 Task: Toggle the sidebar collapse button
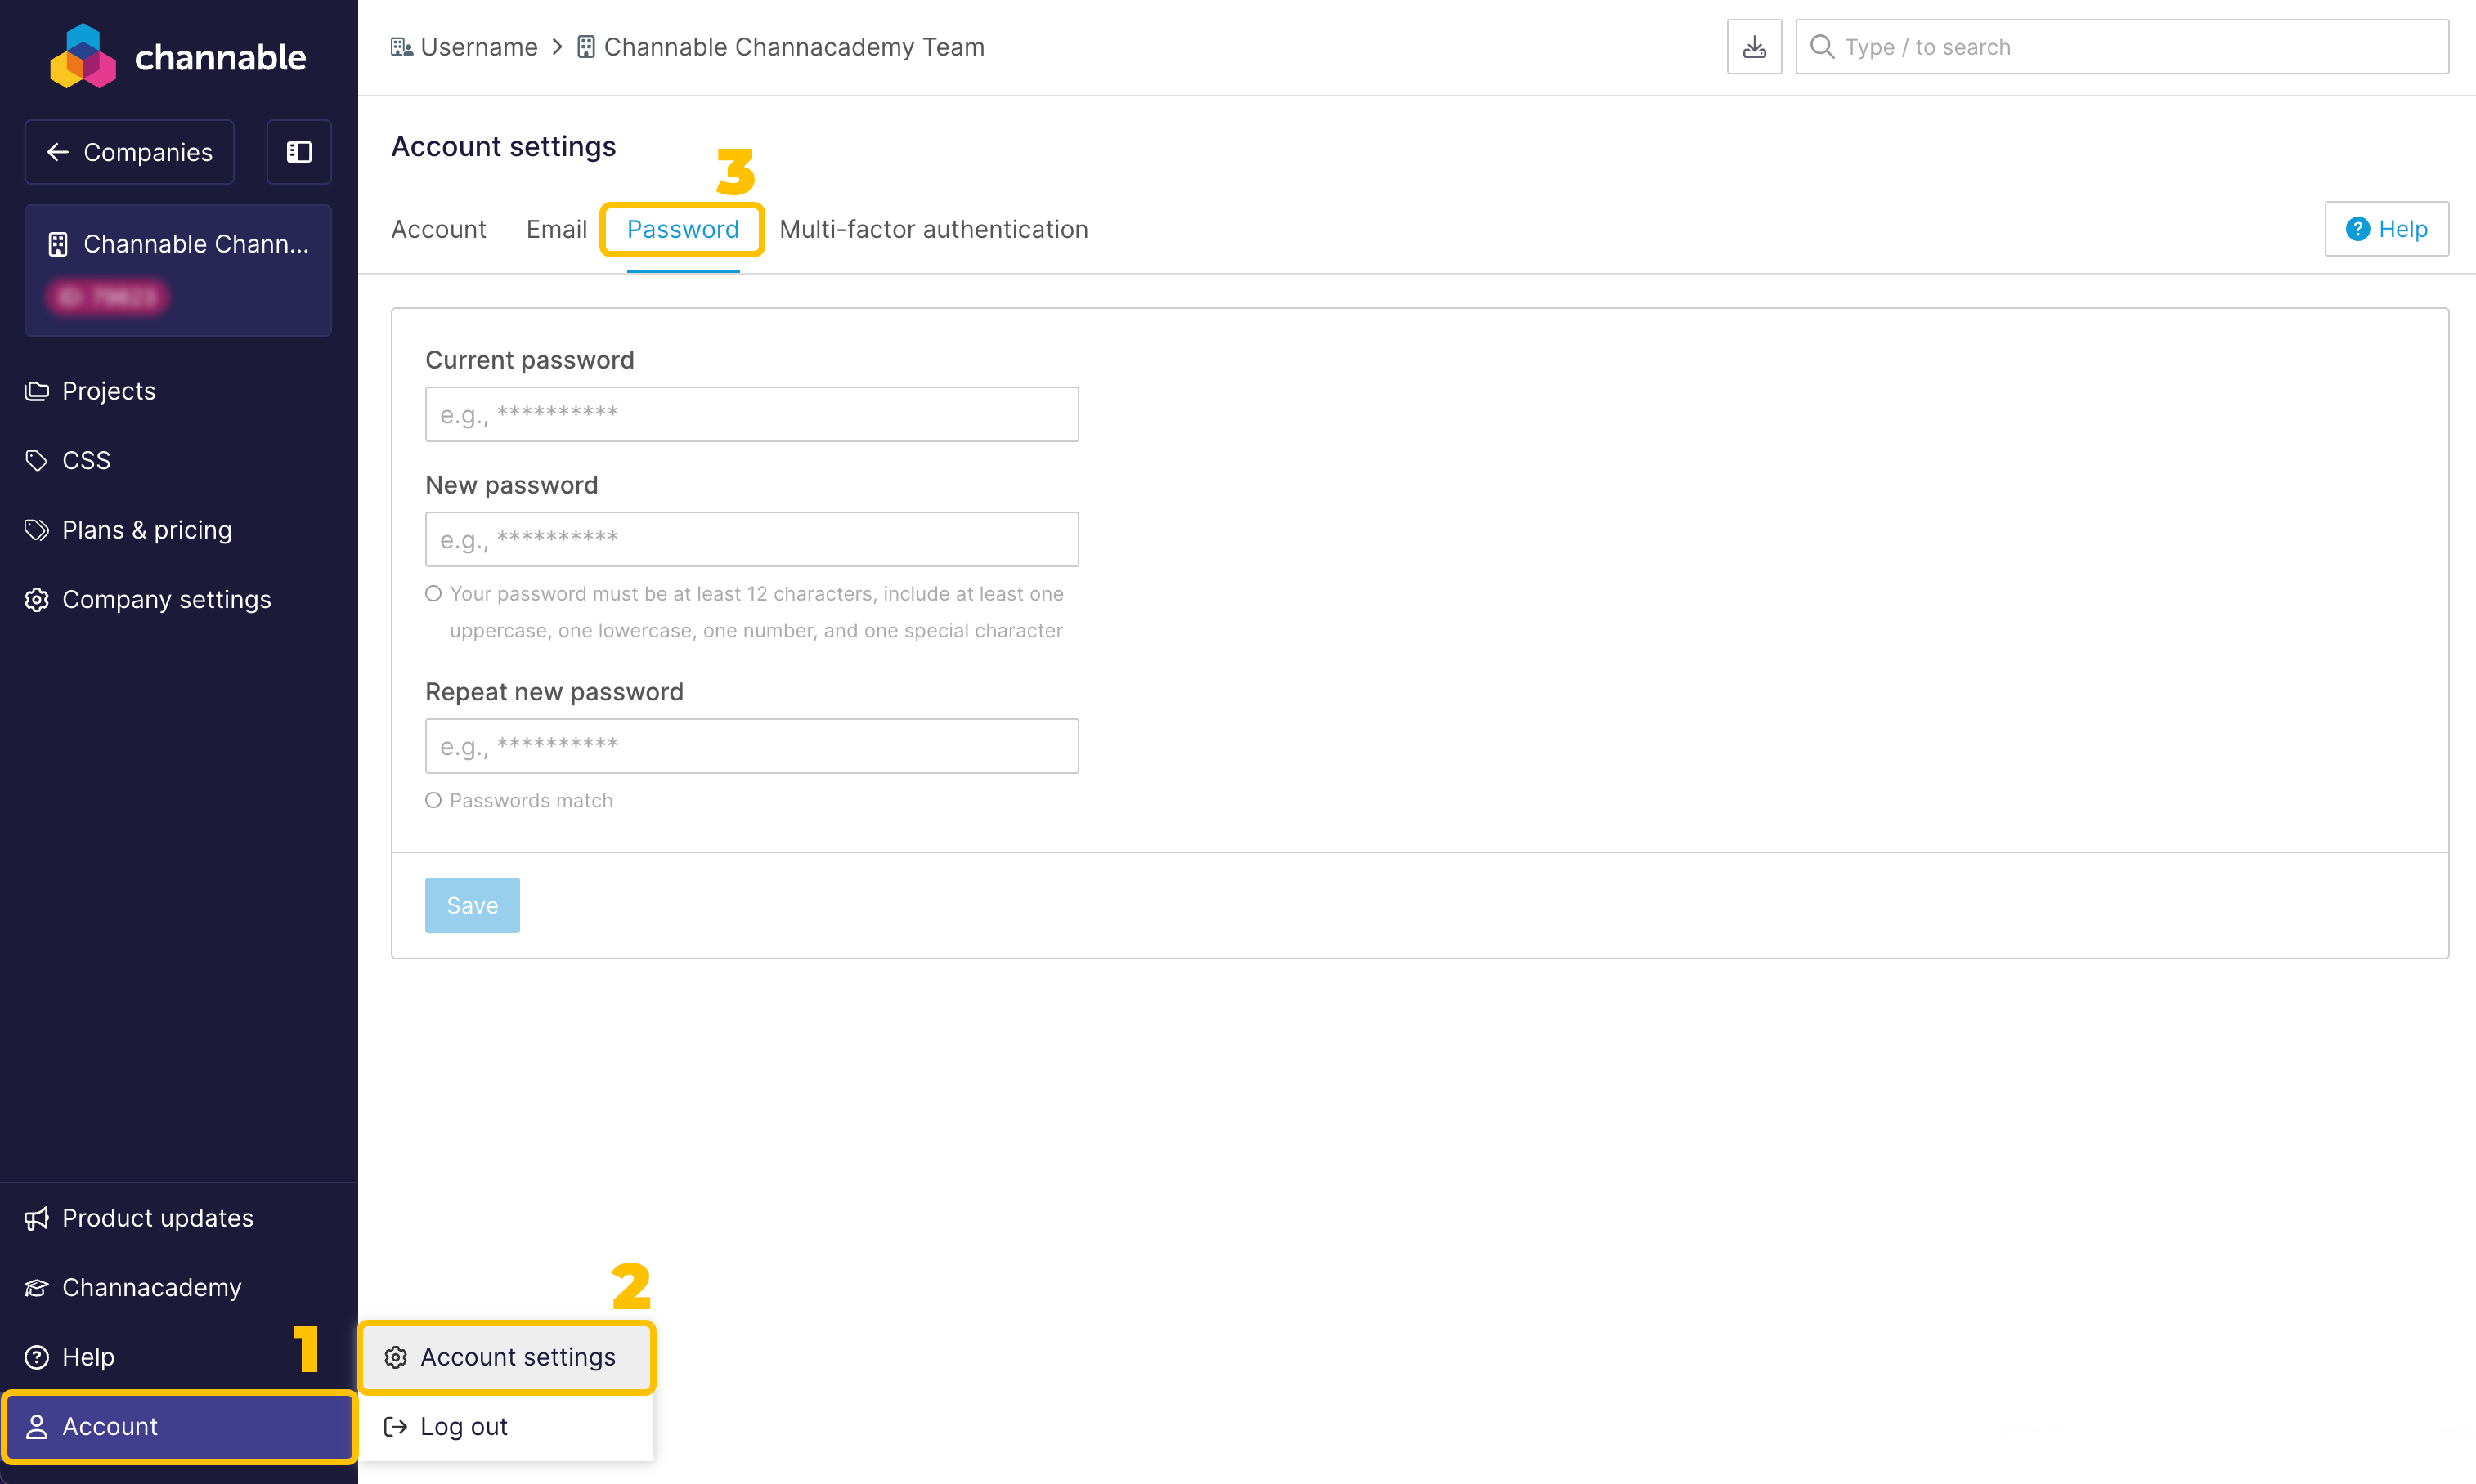tap(298, 152)
